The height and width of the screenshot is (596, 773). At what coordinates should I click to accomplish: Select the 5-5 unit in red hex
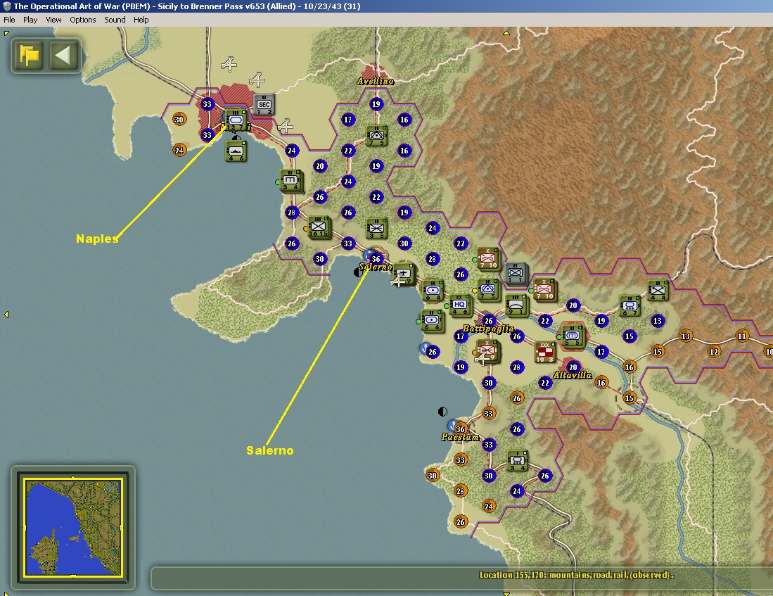[x=573, y=336]
